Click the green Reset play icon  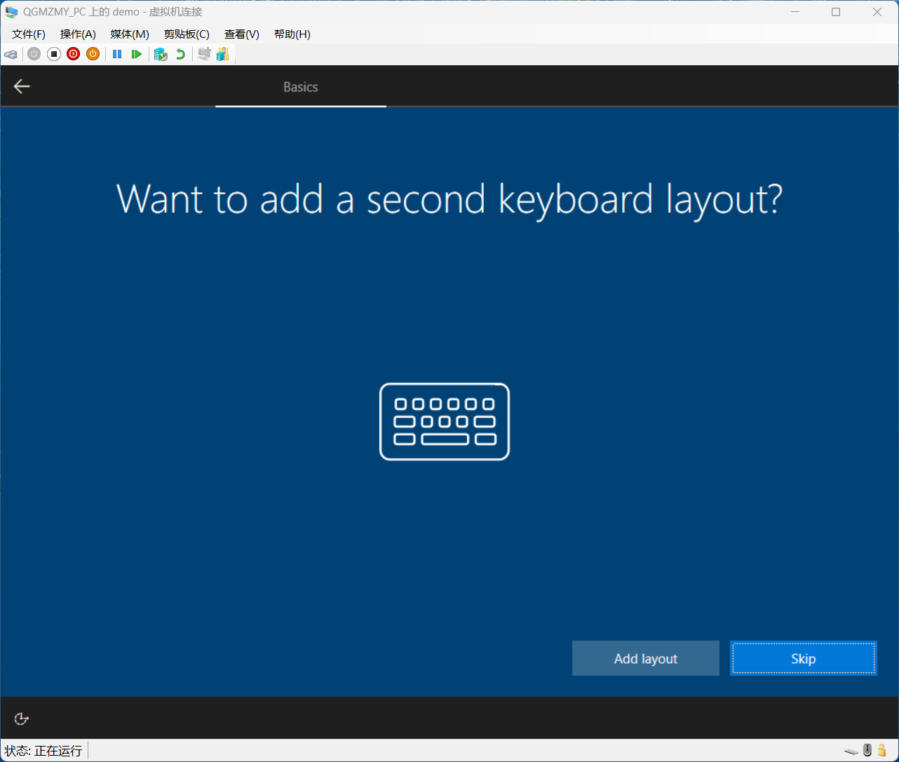(137, 54)
